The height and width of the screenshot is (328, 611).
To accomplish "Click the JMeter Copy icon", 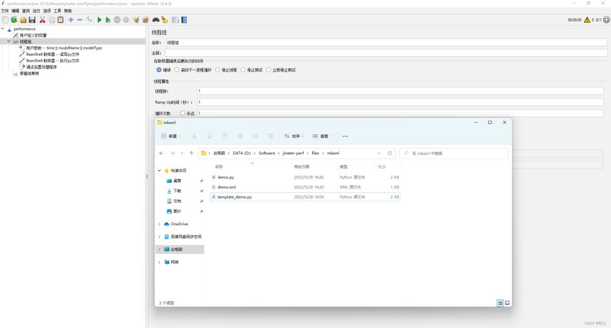I will (x=51, y=20).
